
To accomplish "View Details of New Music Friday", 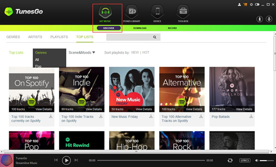I will 144,109.
